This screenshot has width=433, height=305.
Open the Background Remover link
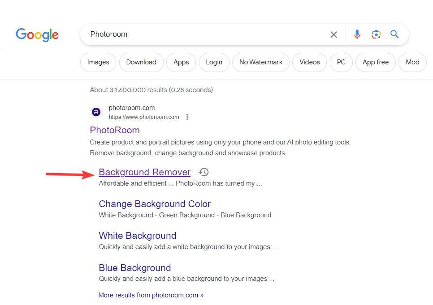tap(144, 172)
